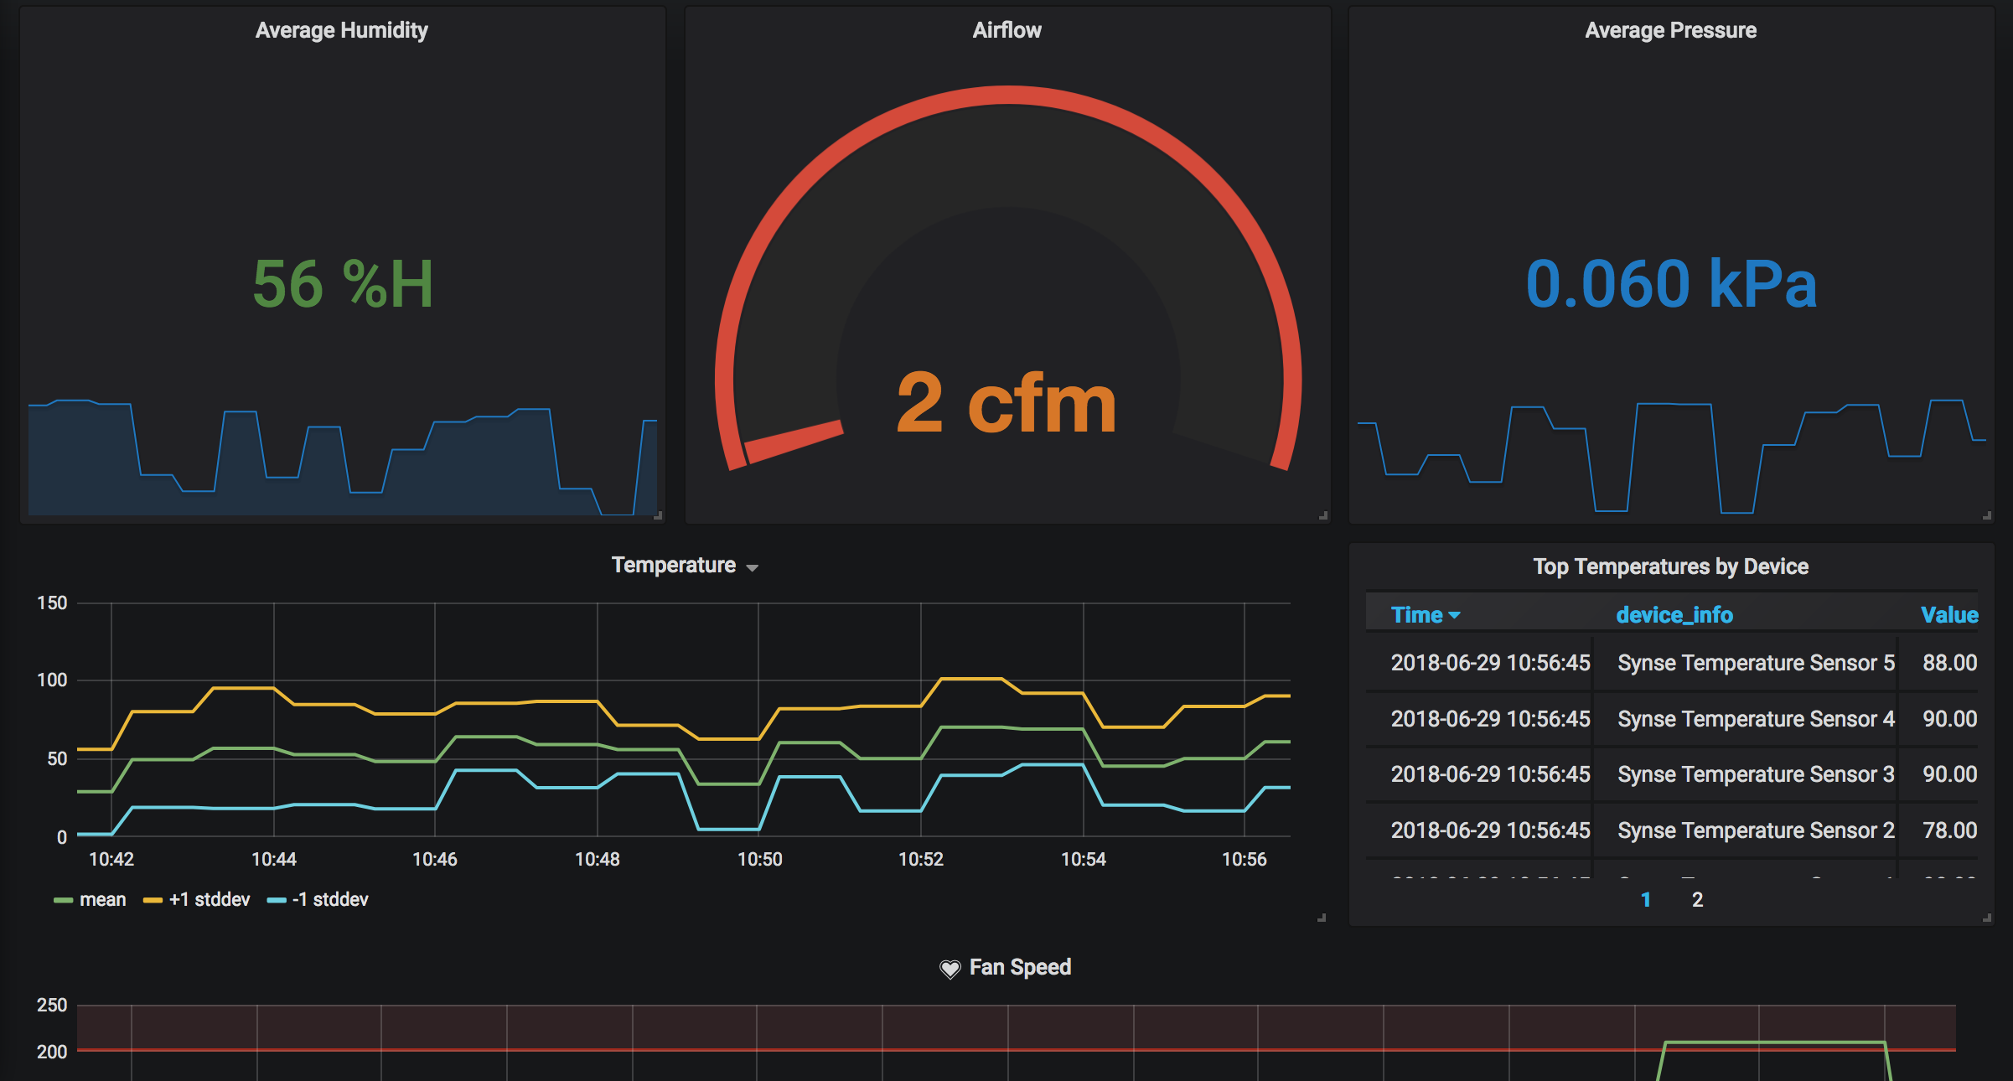Toggle the -1 stddev legend series
2013x1081 pixels.
click(x=330, y=900)
